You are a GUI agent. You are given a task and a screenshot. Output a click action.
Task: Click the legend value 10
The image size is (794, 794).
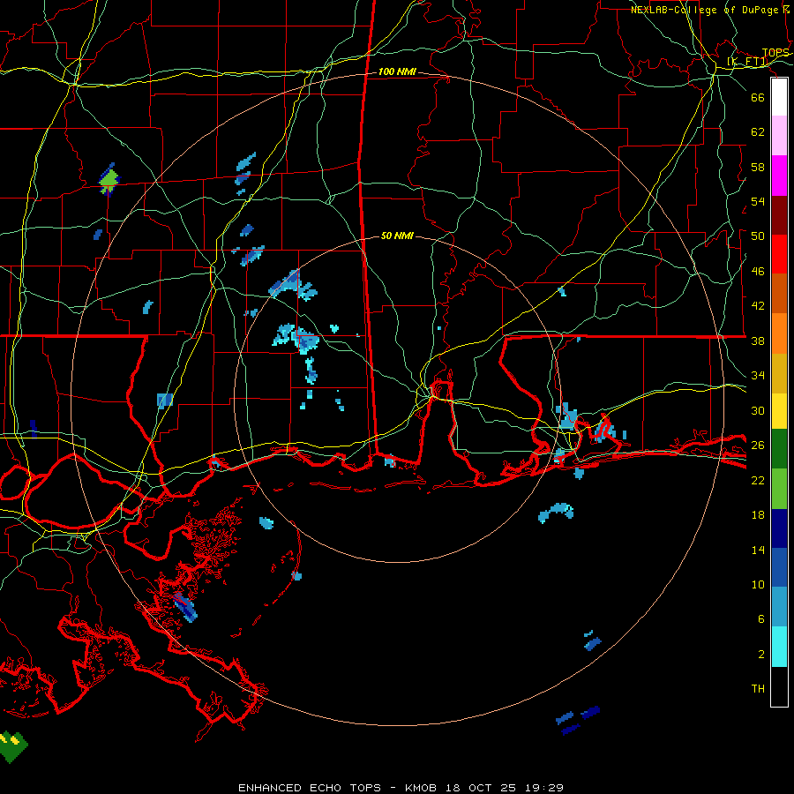758,584
